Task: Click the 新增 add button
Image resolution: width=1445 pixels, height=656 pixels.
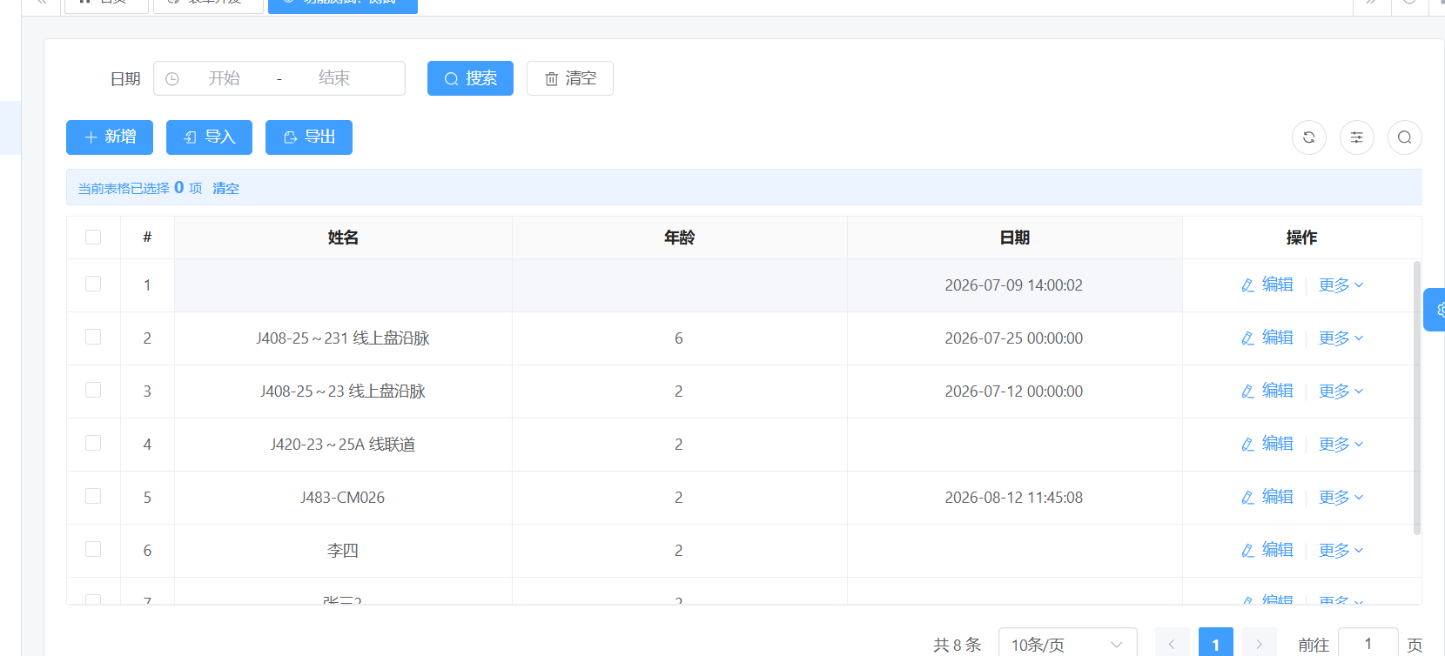Action: pos(110,137)
